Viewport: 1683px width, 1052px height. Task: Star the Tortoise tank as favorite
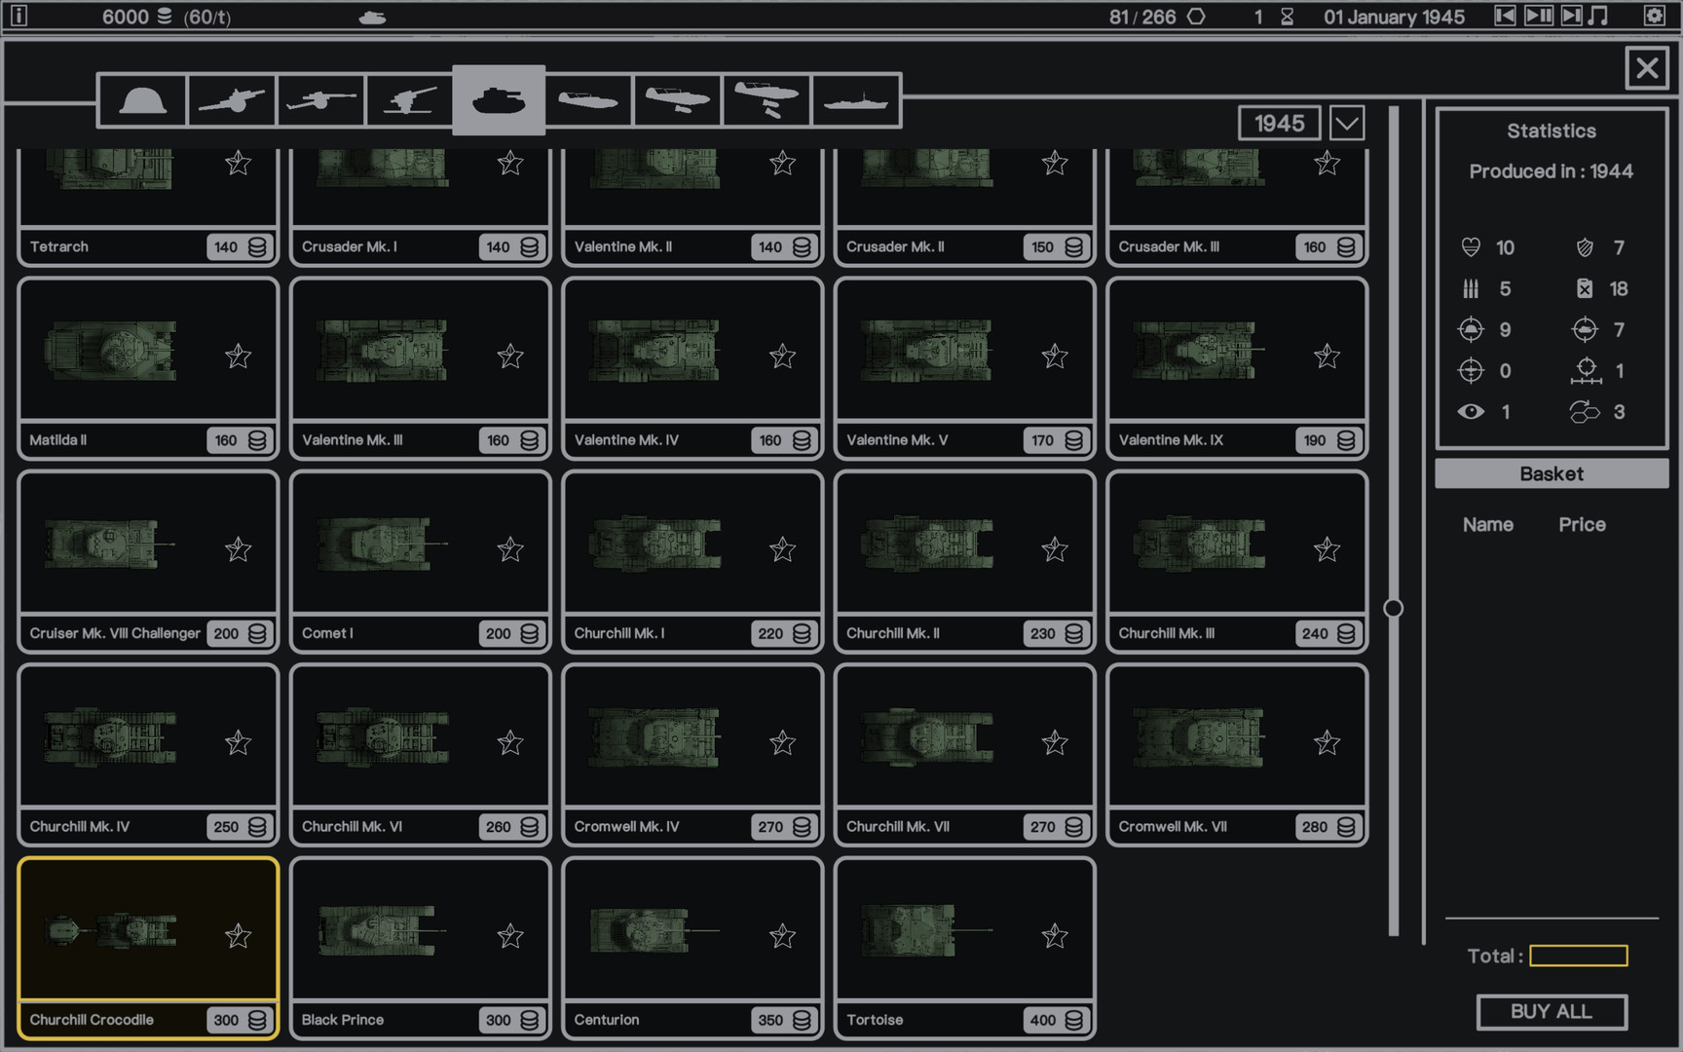(x=1055, y=936)
